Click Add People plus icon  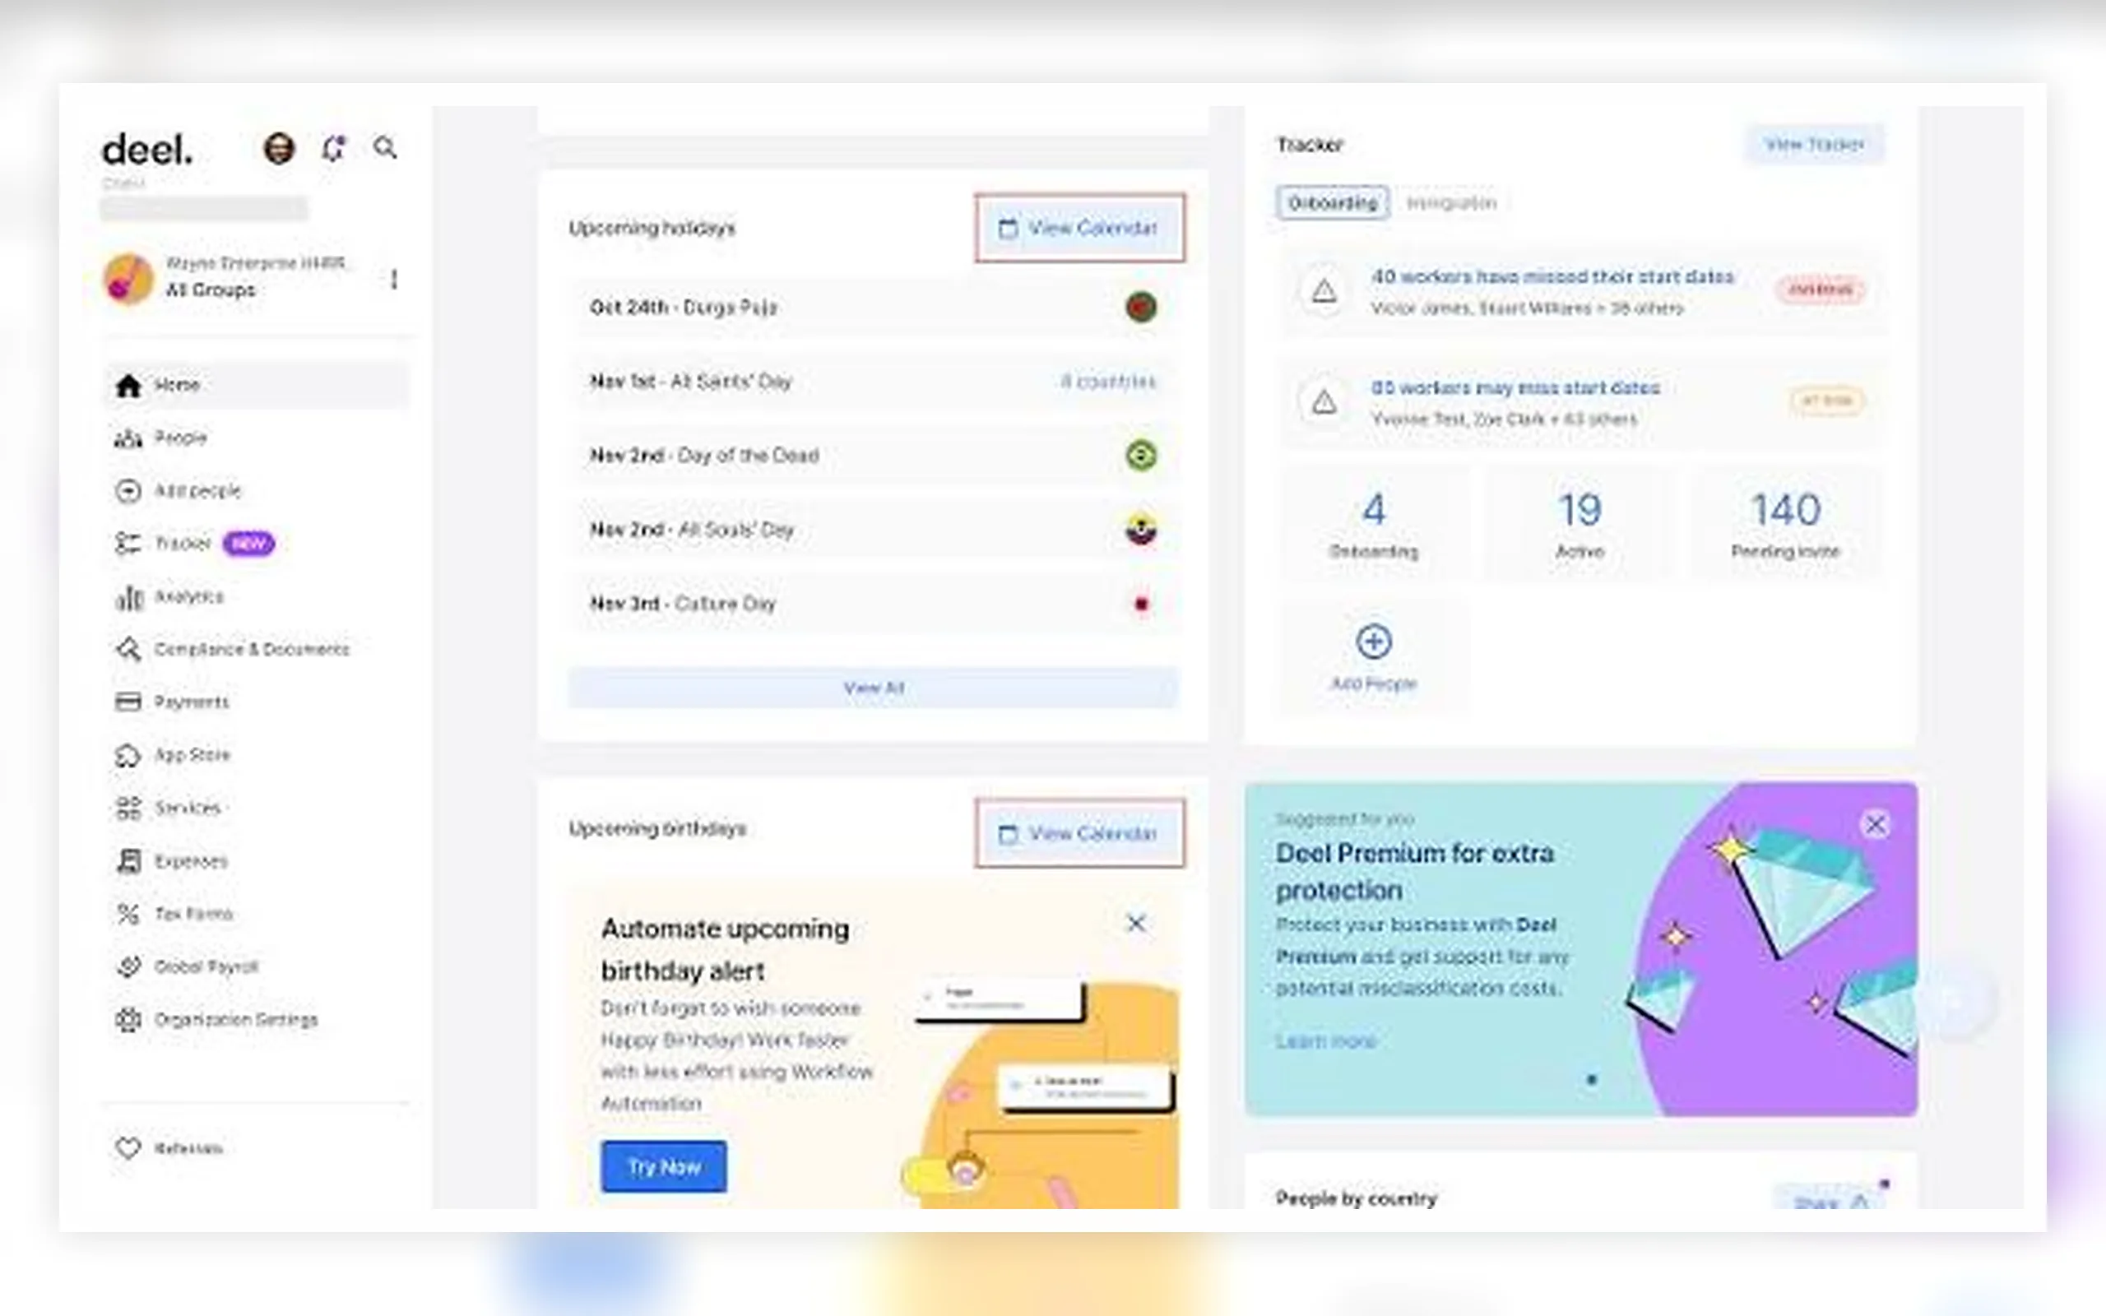(1373, 642)
